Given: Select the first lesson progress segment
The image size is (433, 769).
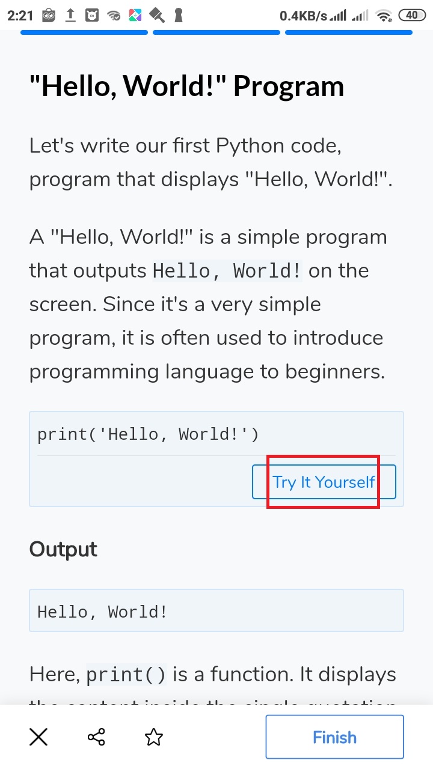Looking at the screenshot, I should [x=84, y=35].
